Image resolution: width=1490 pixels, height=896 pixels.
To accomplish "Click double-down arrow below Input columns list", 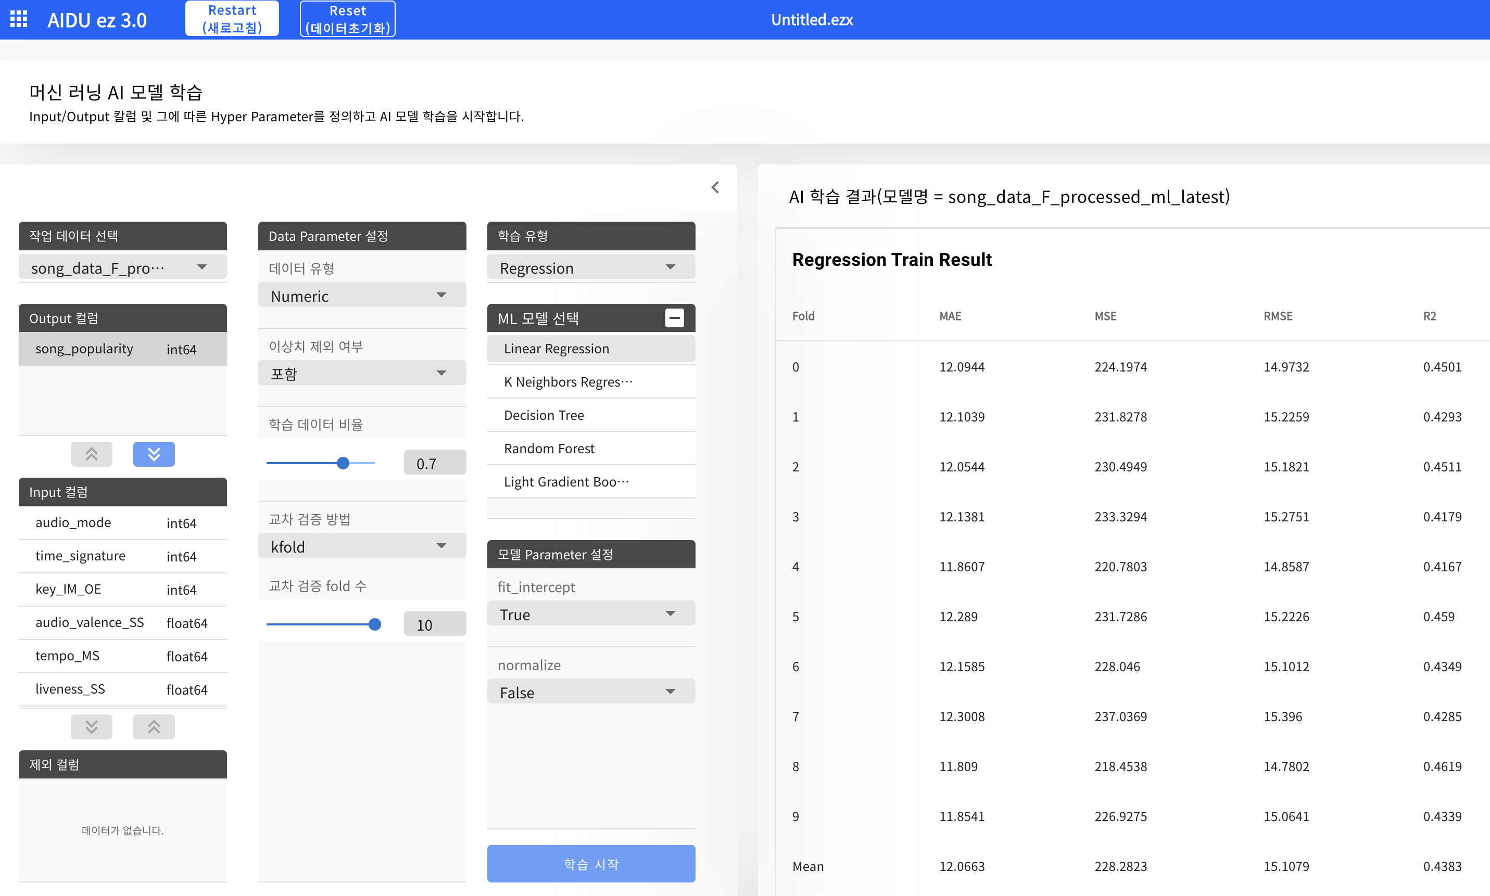I will (91, 726).
